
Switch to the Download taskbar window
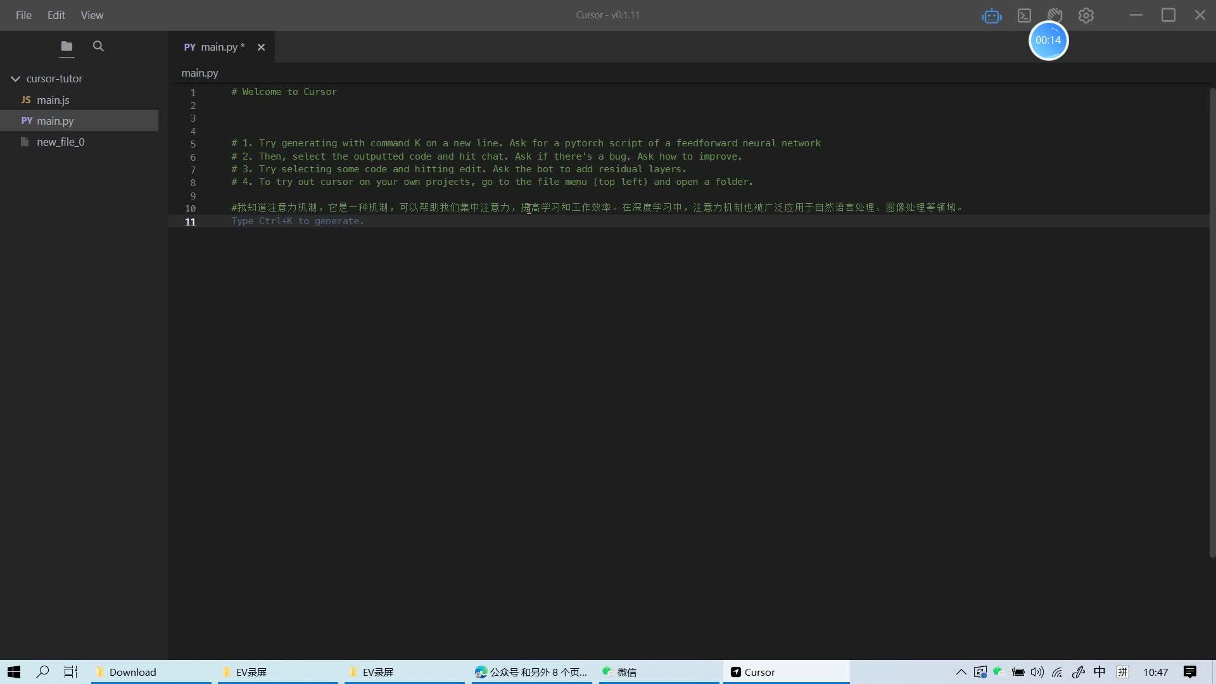click(151, 672)
